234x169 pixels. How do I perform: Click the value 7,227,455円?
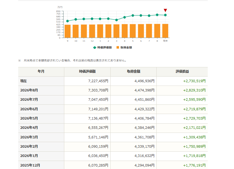(x=98, y=81)
